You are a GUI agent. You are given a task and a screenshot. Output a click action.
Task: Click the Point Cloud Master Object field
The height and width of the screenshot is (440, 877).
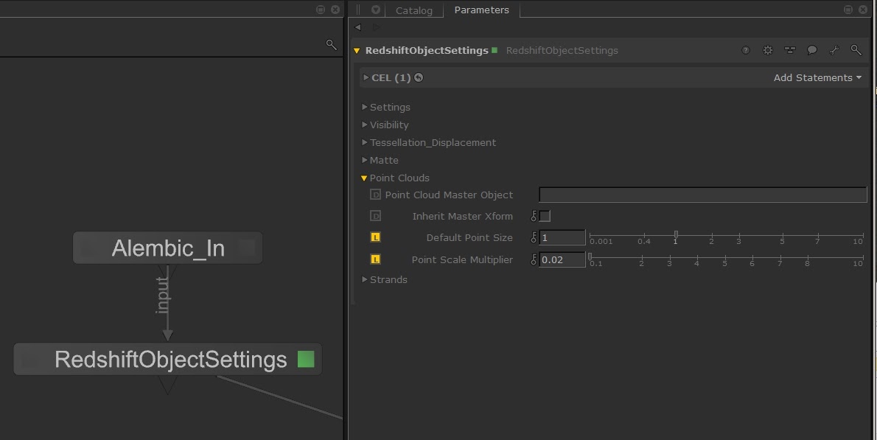click(x=702, y=195)
